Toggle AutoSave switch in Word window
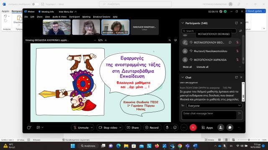The image size is (268, 150). coord(35,4)
